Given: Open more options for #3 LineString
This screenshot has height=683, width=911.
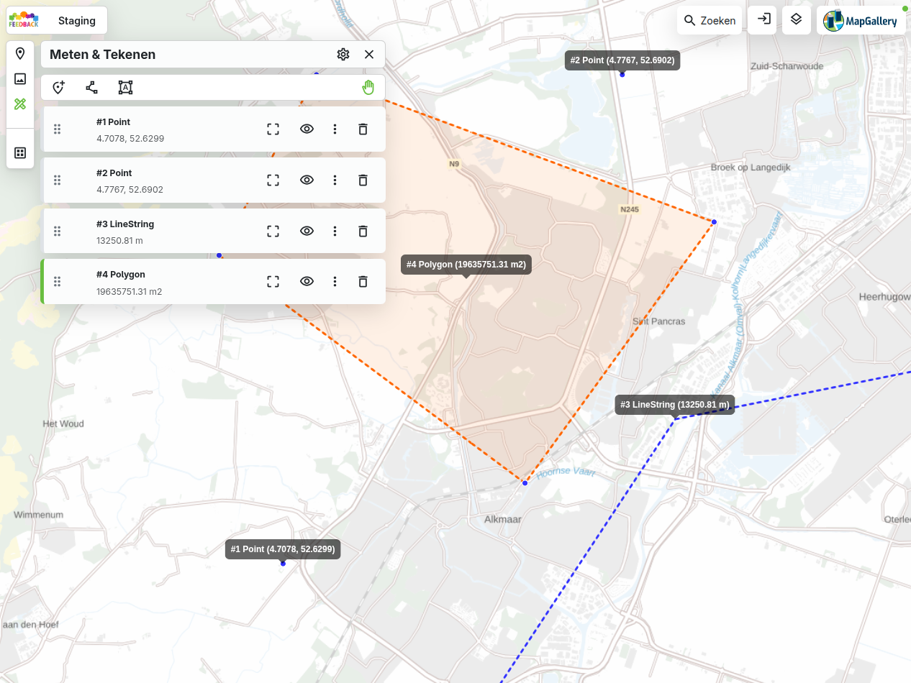Looking at the screenshot, I should (x=335, y=232).
